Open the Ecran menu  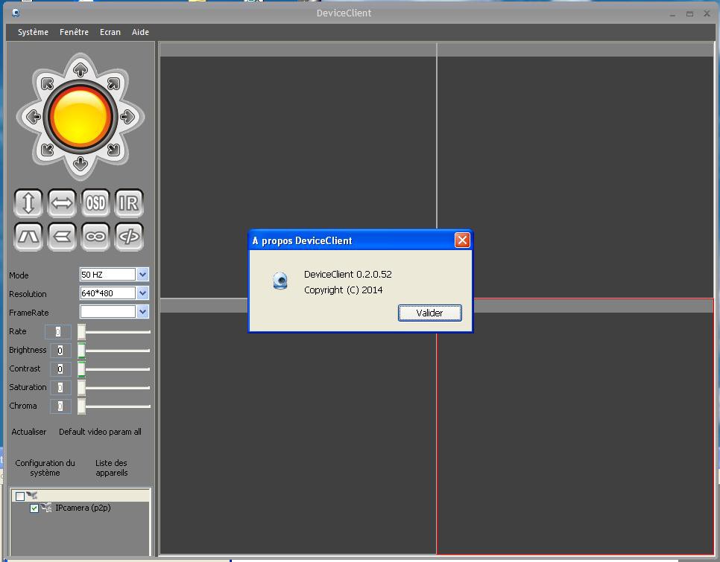[110, 32]
